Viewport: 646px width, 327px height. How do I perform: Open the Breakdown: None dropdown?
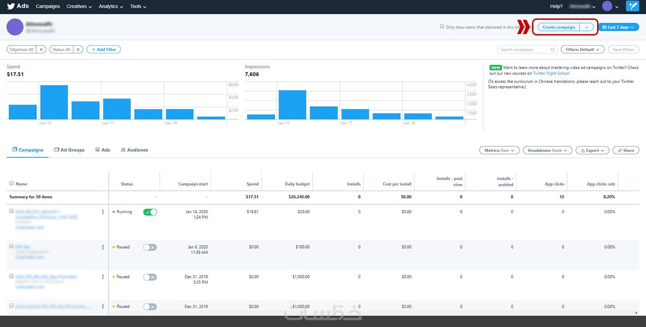(548, 150)
